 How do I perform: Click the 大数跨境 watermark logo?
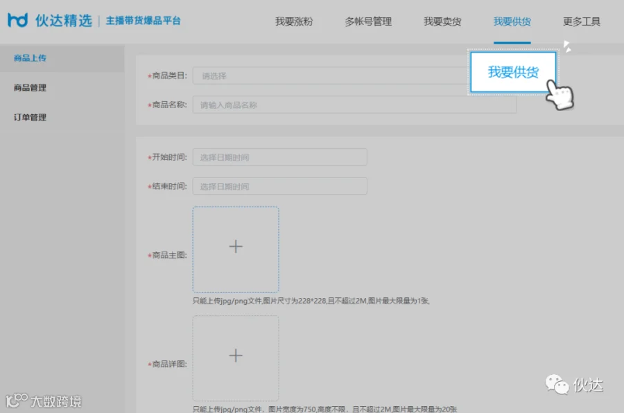(44, 401)
